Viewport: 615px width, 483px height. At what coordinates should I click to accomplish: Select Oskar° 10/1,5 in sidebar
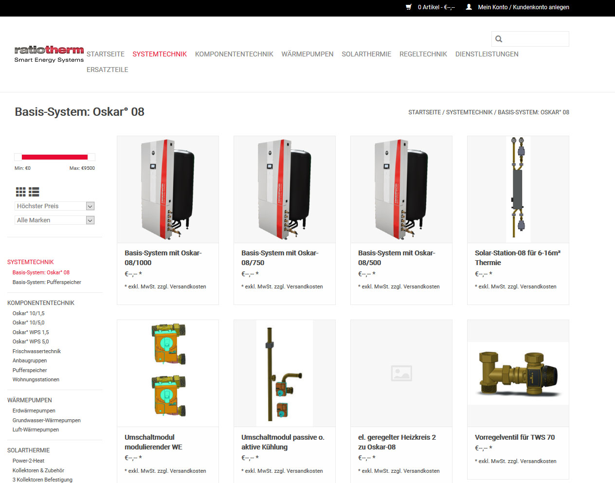tap(28, 313)
